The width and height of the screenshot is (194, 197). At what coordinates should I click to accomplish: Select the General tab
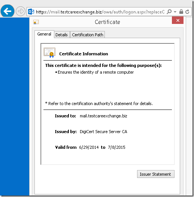pyautogui.click(x=44, y=34)
